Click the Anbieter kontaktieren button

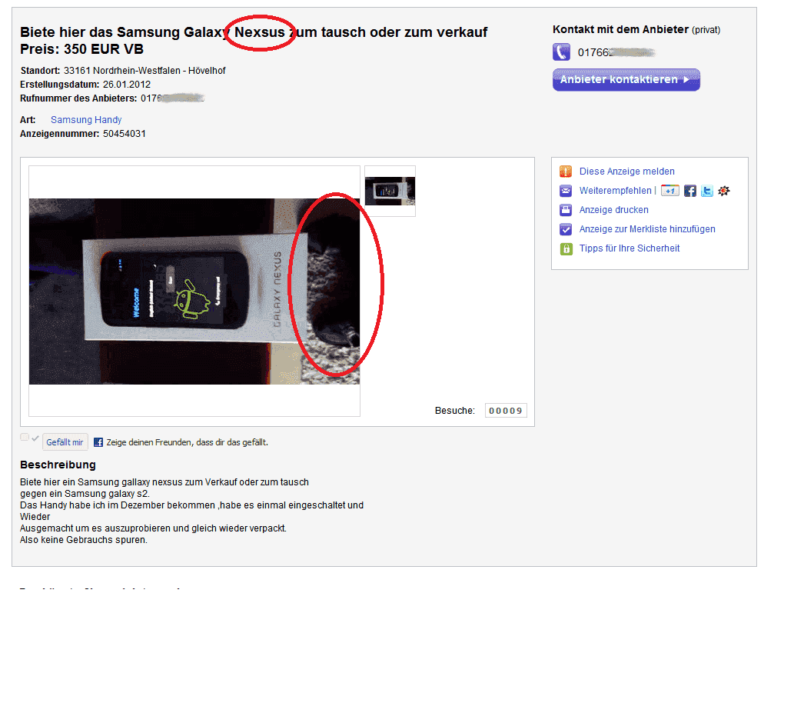(626, 80)
